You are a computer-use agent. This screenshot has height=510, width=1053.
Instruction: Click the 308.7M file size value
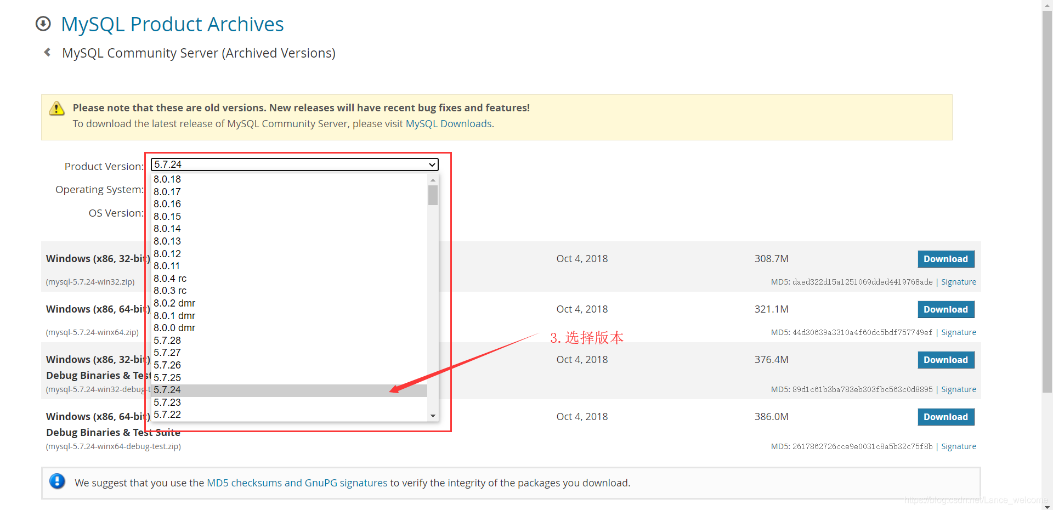click(771, 259)
